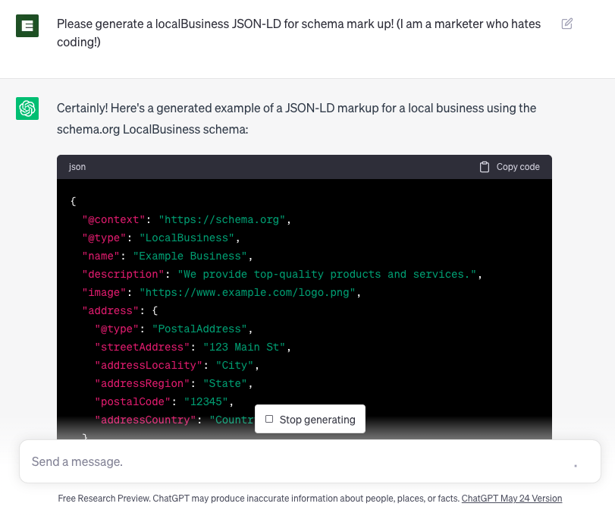Viewport: 615px width, 516px height.
Task: Click the clipboard icon beside Copy code
Action: (485, 167)
